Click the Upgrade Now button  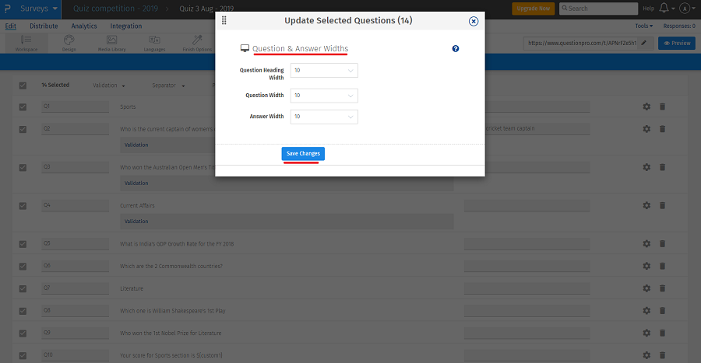tap(533, 9)
